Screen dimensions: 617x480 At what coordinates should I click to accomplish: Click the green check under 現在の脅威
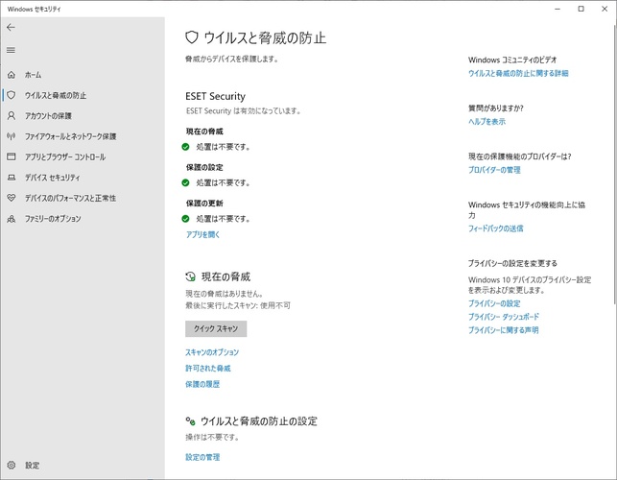click(186, 147)
